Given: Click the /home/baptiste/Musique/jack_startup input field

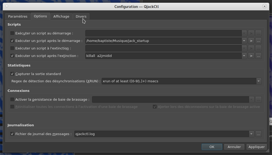Looking at the screenshot, I should [164, 41].
